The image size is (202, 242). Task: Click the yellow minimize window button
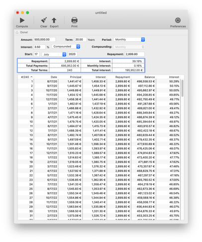[22, 12]
